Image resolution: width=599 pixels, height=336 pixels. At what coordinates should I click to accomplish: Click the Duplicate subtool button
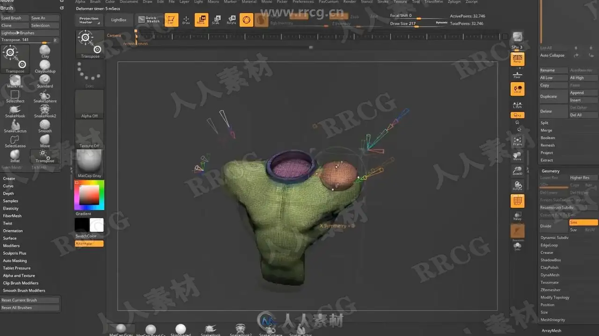click(554, 96)
